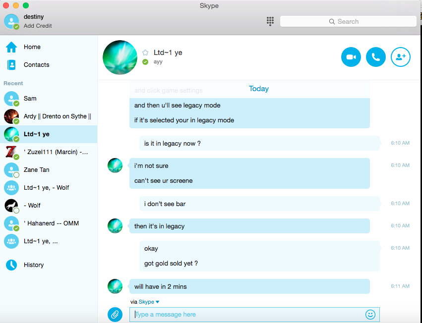
Task: Click the online status icon beside ayy
Action: pos(145,62)
